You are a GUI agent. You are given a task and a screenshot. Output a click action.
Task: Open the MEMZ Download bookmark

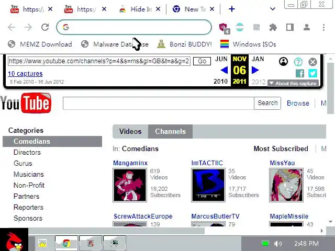click(40, 44)
